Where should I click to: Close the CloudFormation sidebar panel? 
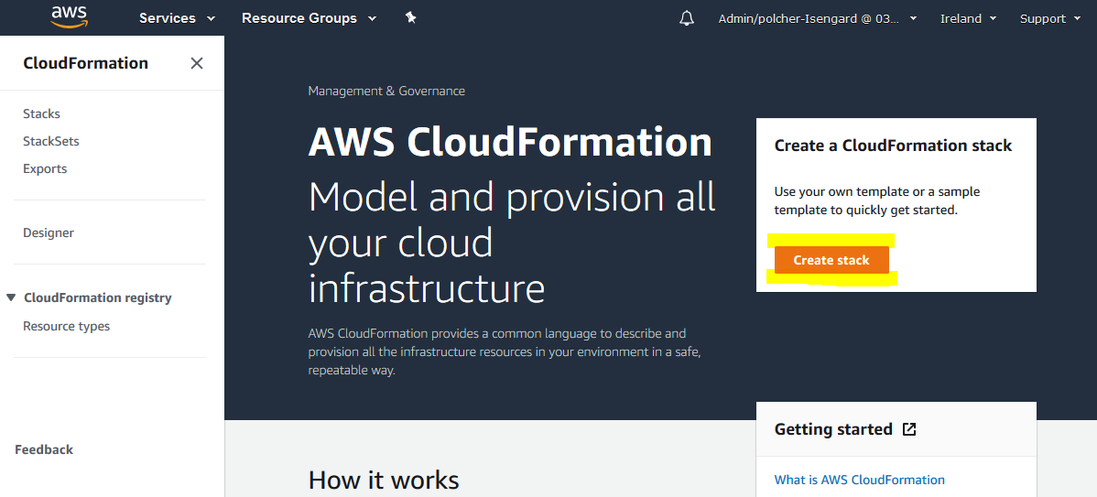pyautogui.click(x=197, y=63)
